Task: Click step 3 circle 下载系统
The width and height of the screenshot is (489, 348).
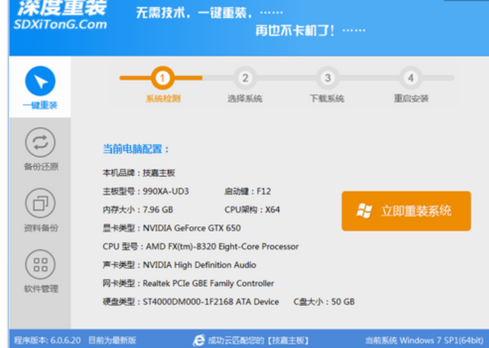Action: [328, 78]
